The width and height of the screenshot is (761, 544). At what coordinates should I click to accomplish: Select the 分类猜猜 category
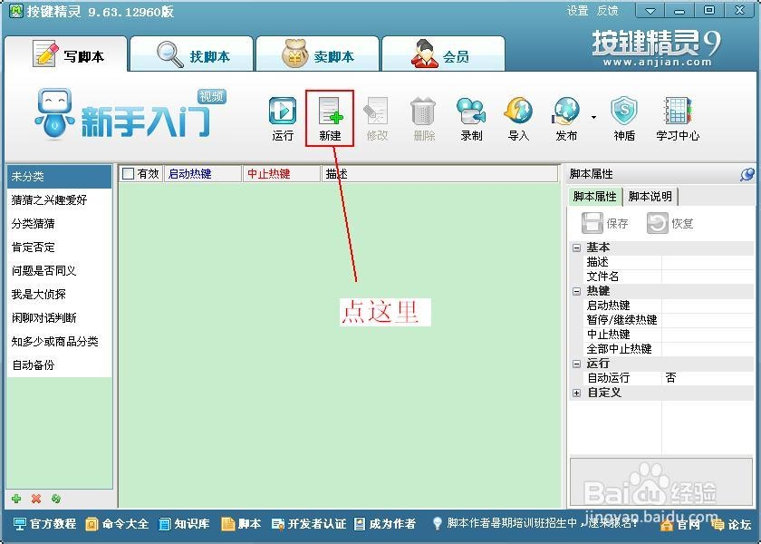pyautogui.click(x=59, y=223)
